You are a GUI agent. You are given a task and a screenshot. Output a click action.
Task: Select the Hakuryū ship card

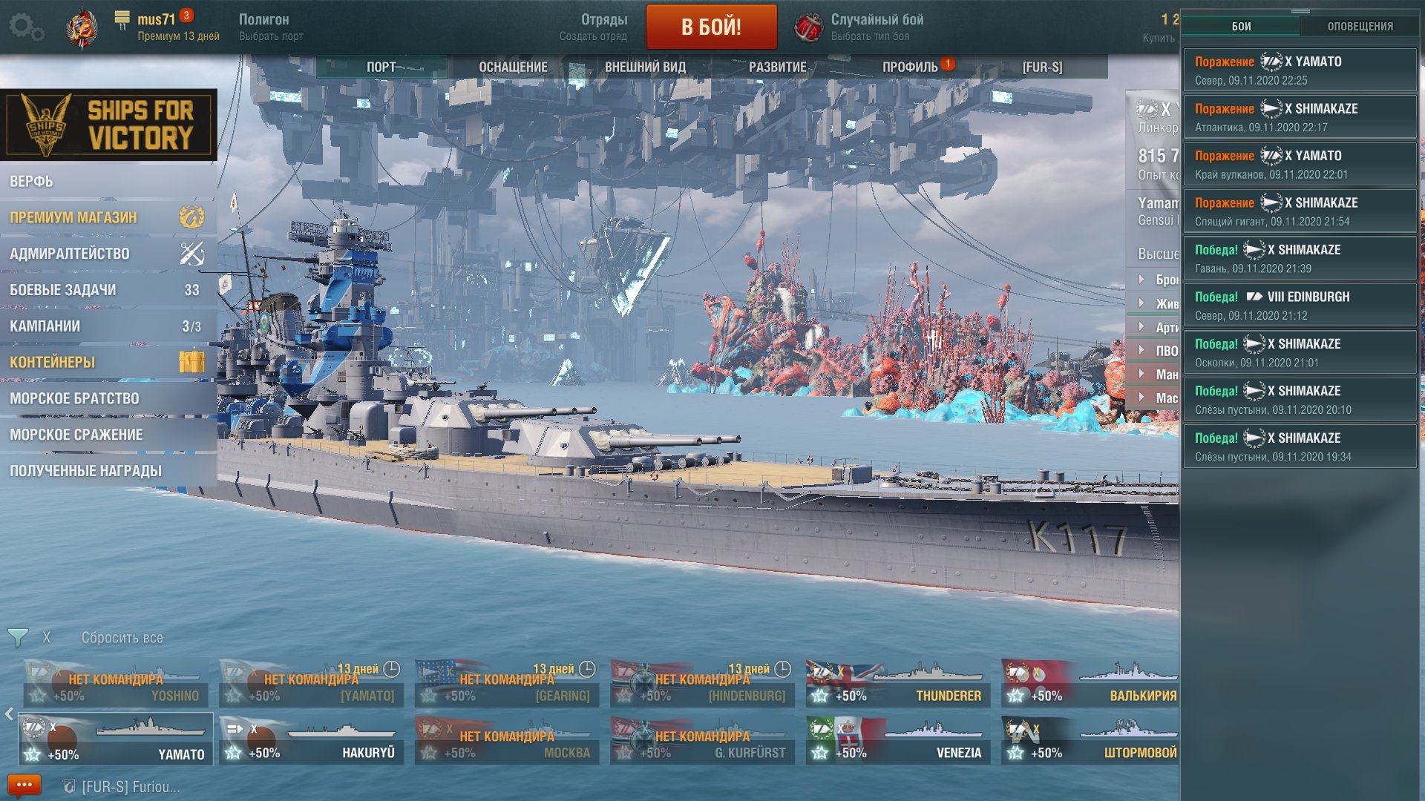pos(312,739)
